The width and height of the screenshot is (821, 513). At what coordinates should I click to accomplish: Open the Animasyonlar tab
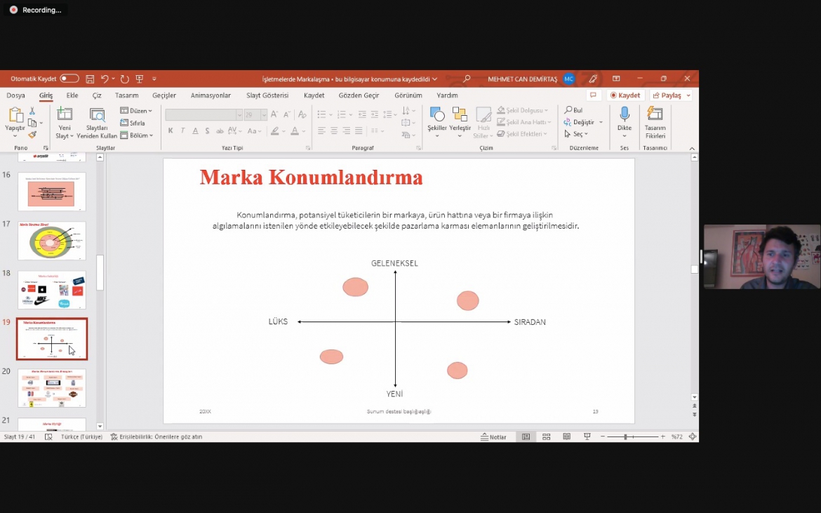211,95
